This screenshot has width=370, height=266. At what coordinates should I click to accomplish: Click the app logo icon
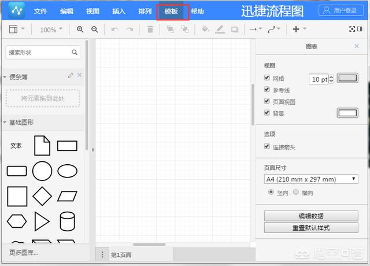tap(16, 10)
